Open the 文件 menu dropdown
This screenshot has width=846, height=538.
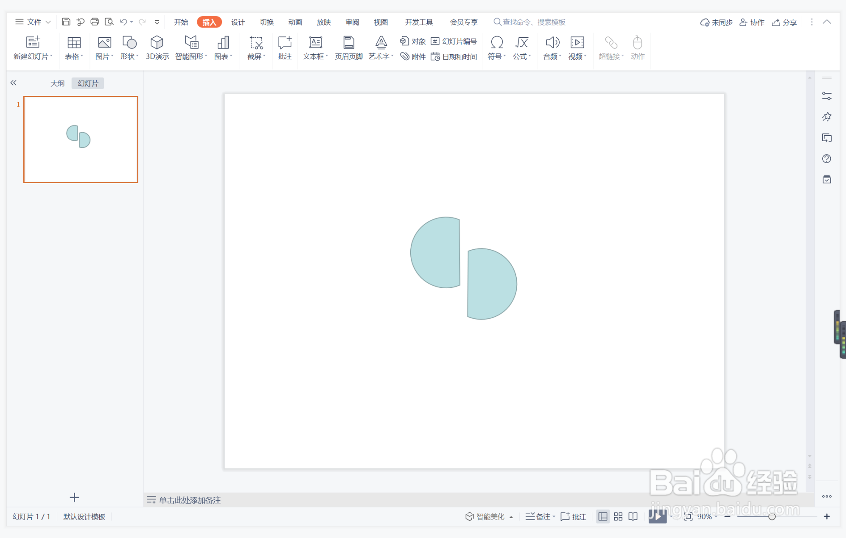tap(33, 22)
